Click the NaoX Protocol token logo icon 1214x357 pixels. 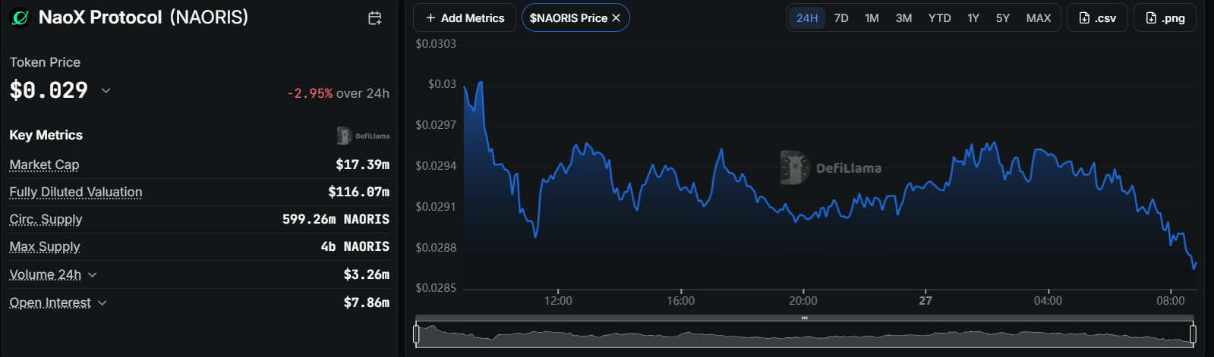click(20, 17)
